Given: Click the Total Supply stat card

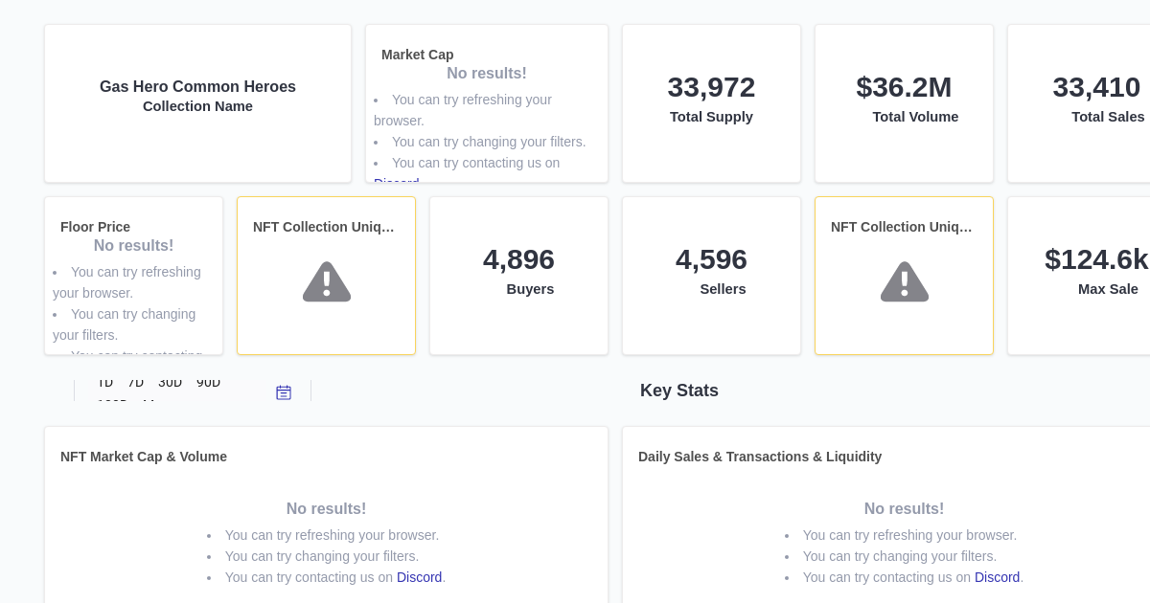Looking at the screenshot, I should coord(711,102).
